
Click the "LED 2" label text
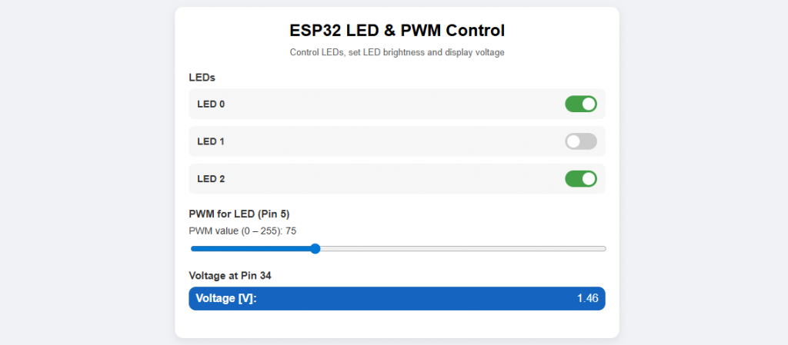pyautogui.click(x=211, y=179)
